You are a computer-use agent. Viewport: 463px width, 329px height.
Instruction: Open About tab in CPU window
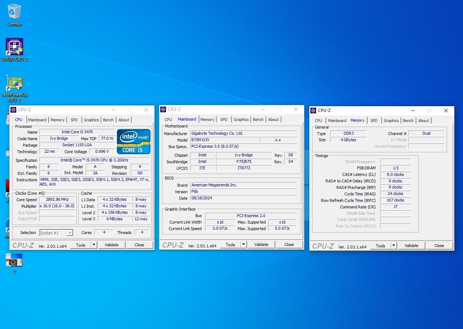(124, 120)
